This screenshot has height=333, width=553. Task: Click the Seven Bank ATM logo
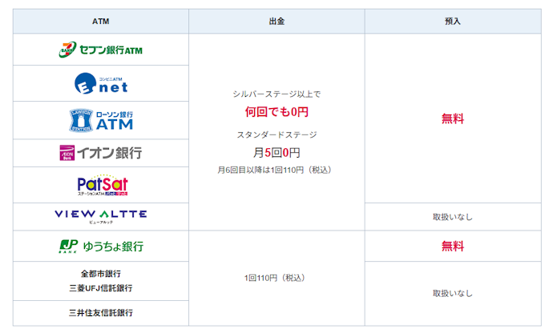(100, 50)
